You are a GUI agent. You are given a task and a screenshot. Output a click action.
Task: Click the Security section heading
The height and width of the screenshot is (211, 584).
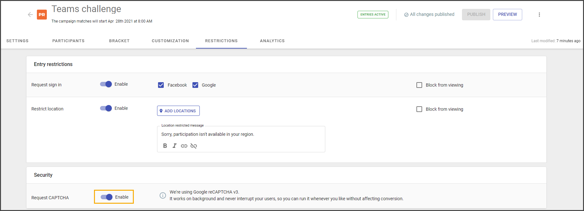pos(43,175)
